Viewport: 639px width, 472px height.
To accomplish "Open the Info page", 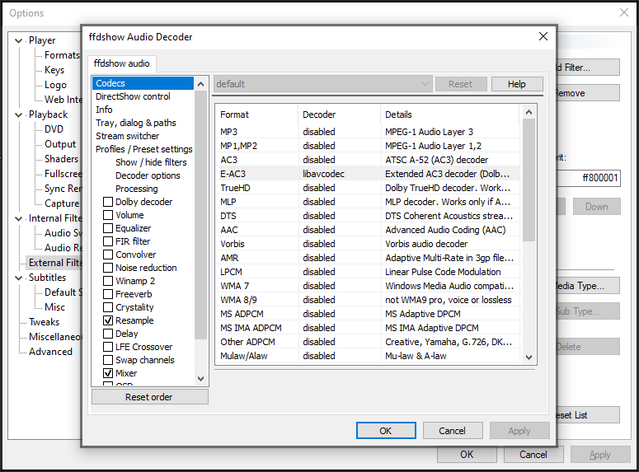I will coord(104,110).
